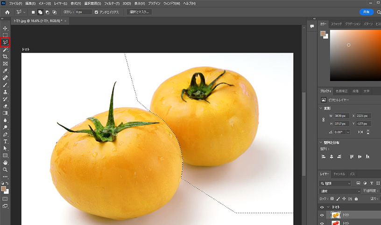Open the イメージ menu
Viewport: 381px width, 225px height.
45,3
